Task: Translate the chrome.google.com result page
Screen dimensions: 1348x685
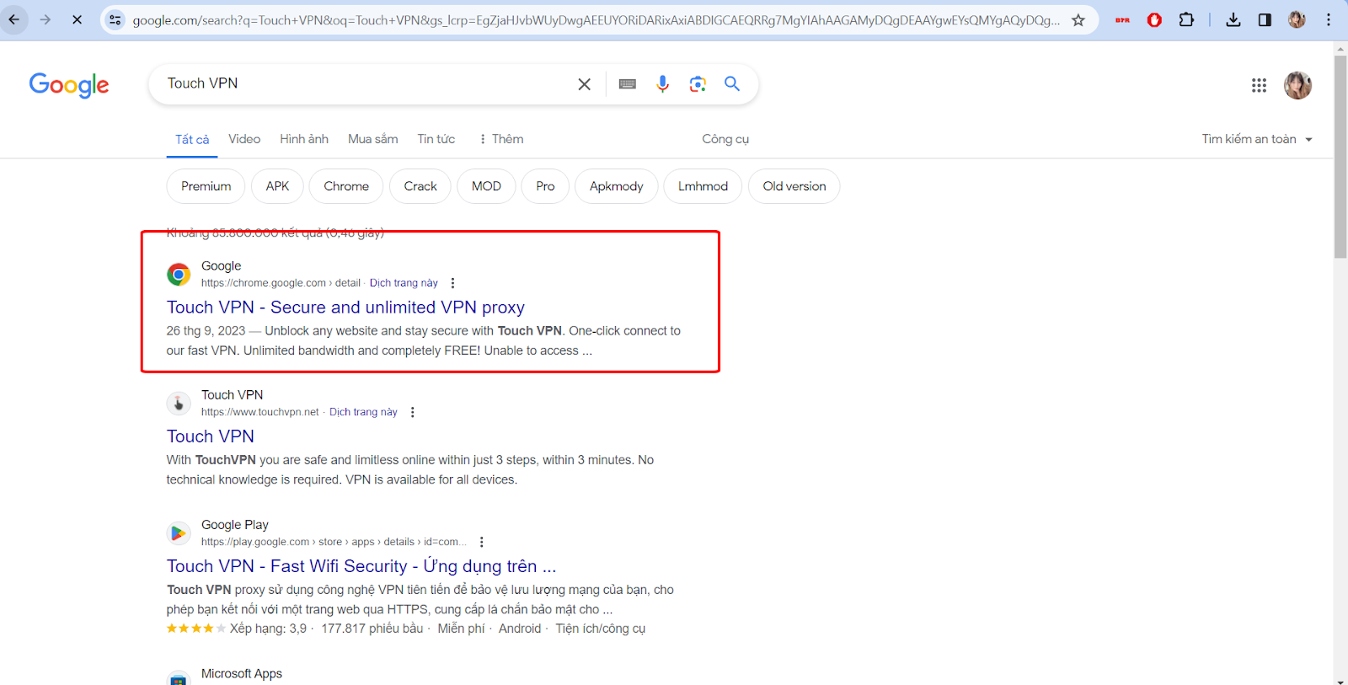Action: point(404,283)
